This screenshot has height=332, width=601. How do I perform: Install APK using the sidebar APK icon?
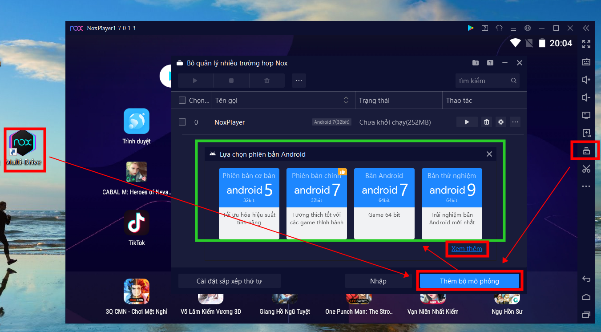click(586, 133)
